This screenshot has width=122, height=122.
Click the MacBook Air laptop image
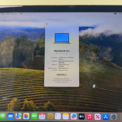pyautogui.click(x=62, y=38)
